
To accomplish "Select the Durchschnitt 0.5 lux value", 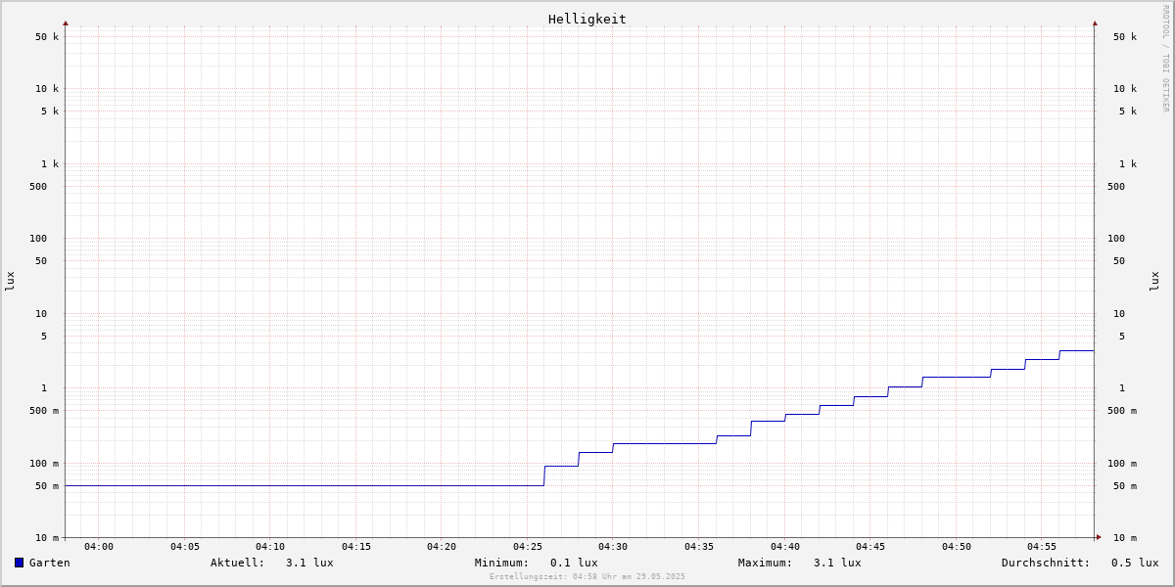I will point(1135,563).
